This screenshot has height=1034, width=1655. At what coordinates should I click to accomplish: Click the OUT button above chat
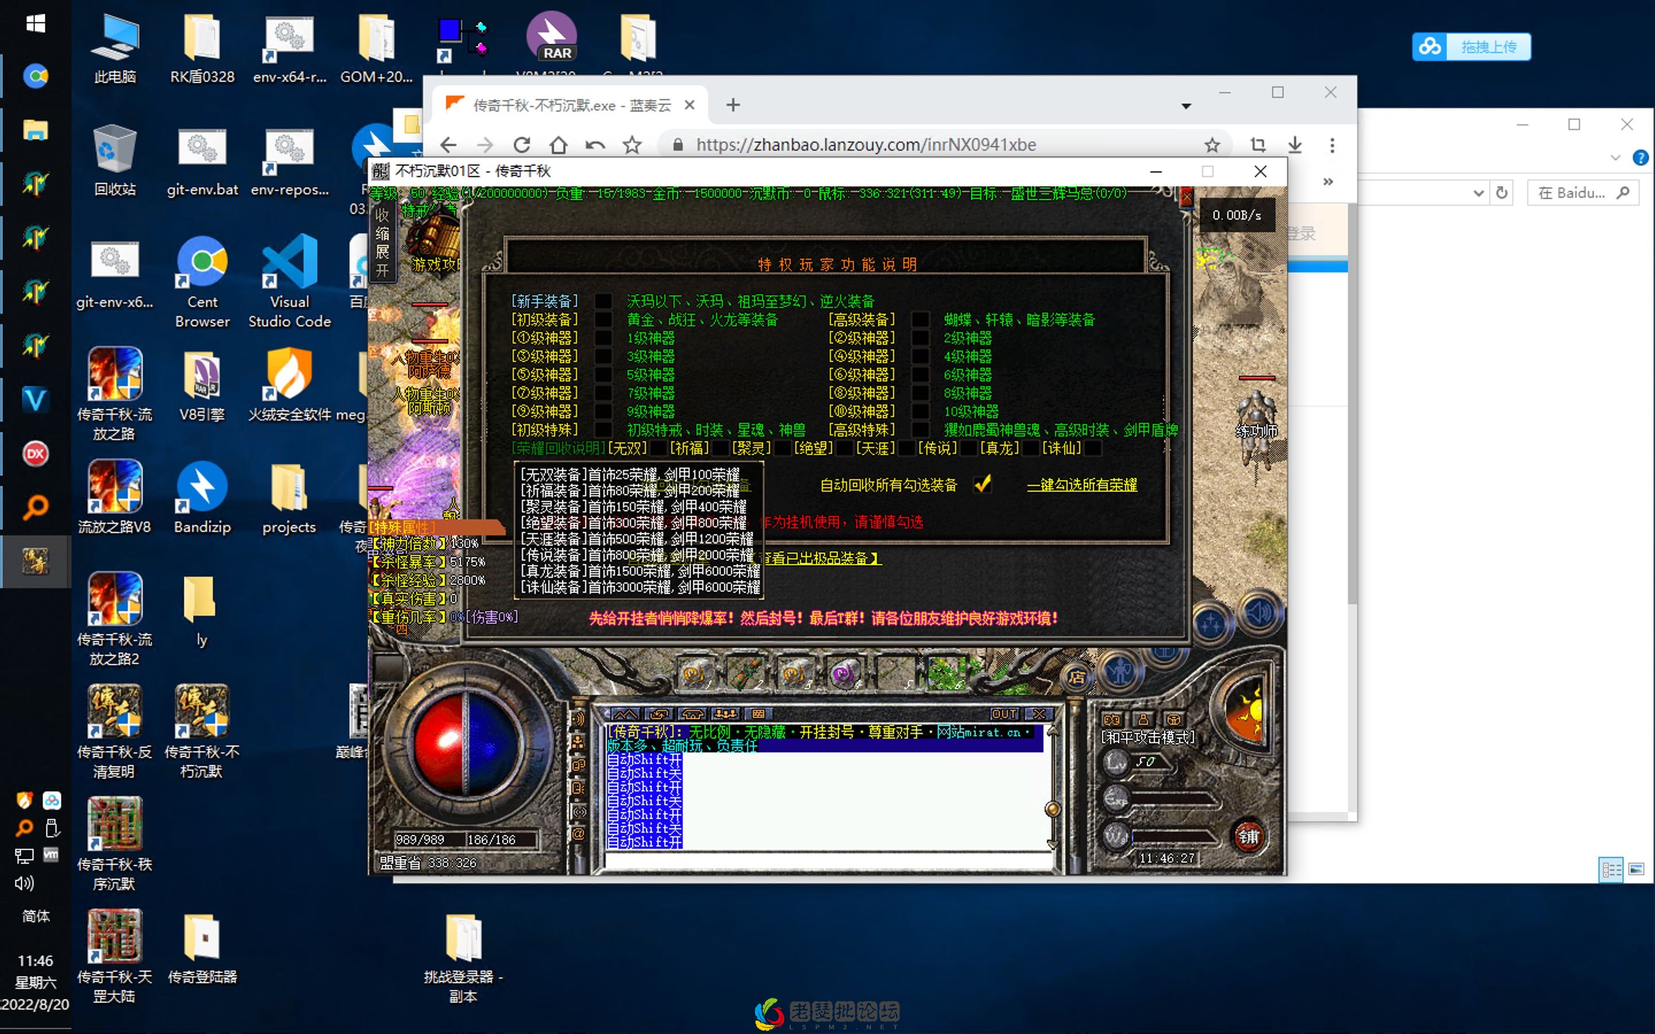pyautogui.click(x=1004, y=714)
